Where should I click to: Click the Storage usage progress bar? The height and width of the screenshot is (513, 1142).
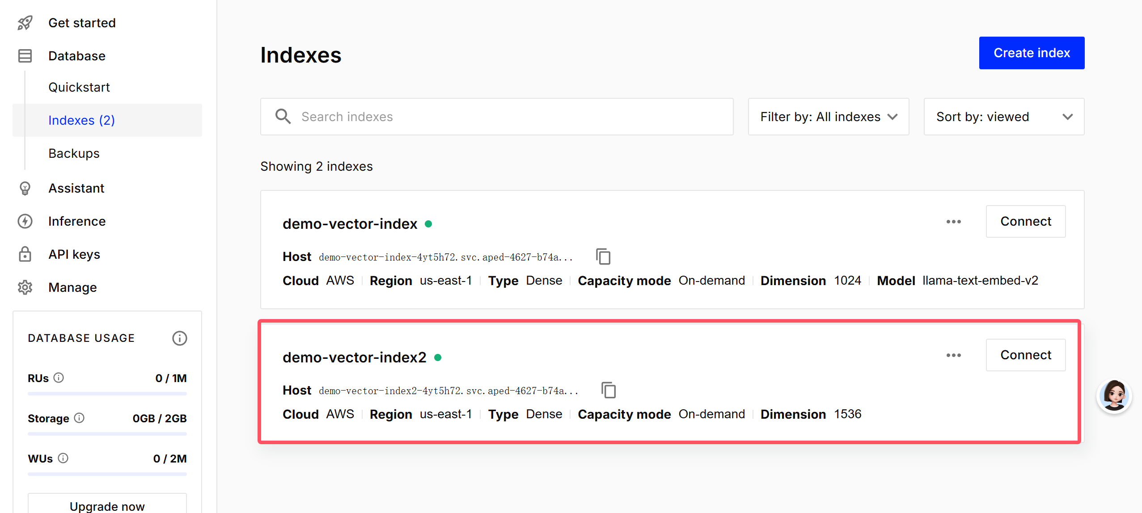[x=107, y=433]
